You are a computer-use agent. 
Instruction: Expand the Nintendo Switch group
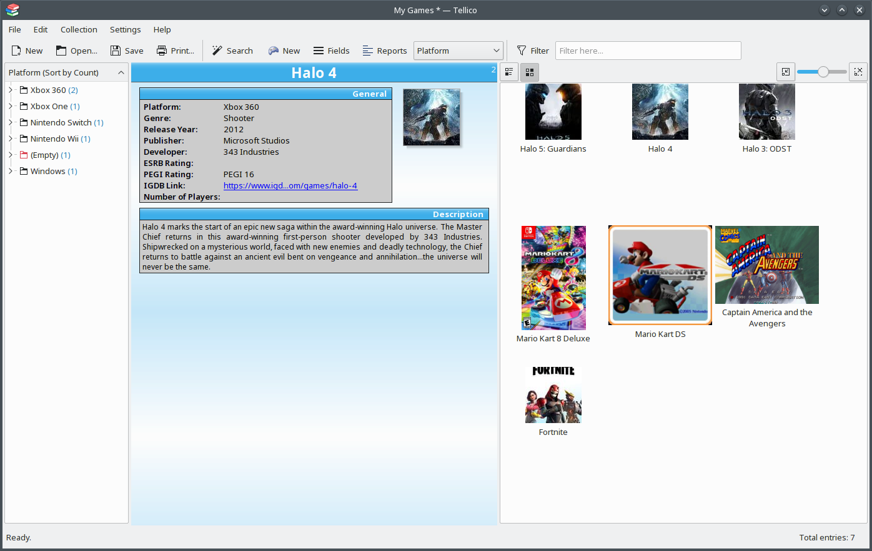pyautogui.click(x=11, y=122)
